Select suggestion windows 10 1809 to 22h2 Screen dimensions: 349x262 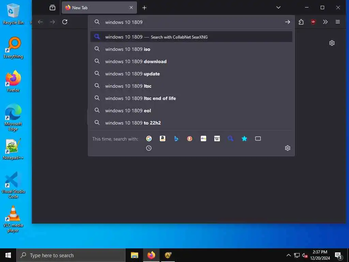coord(192,122)
